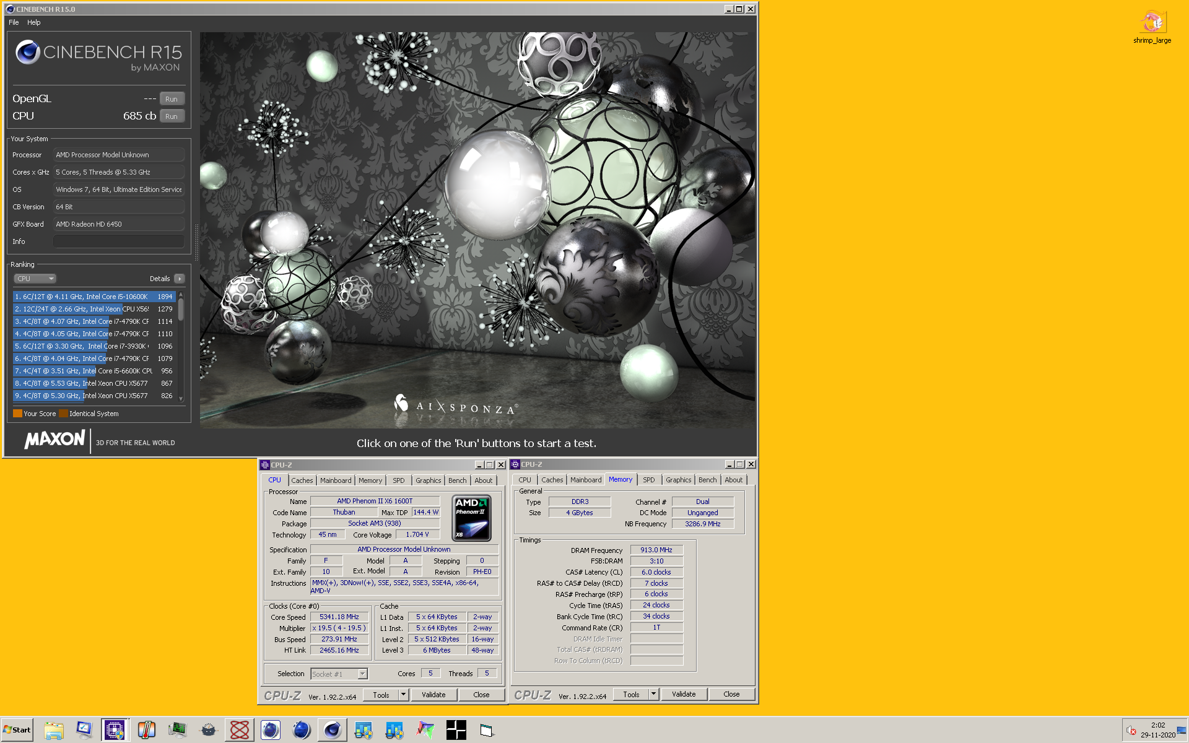
Task: Switch to Caches tab in left CPU-Z
Action: (x=302, y=480)
